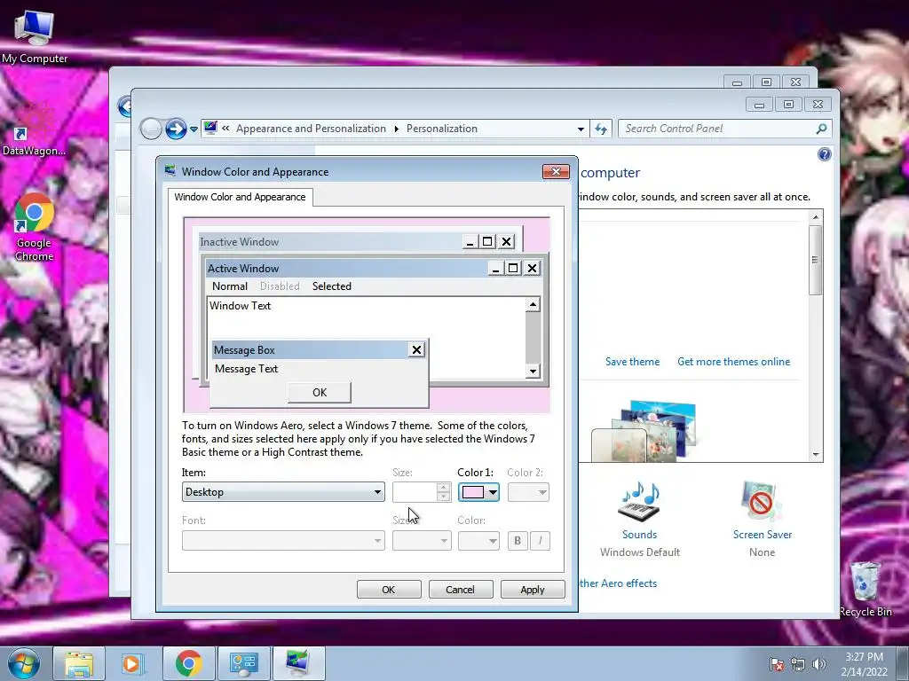Viewport: 909px width, 681px height.
Task: Click themes list scrollbar thumb
Action: coord(816,260)
